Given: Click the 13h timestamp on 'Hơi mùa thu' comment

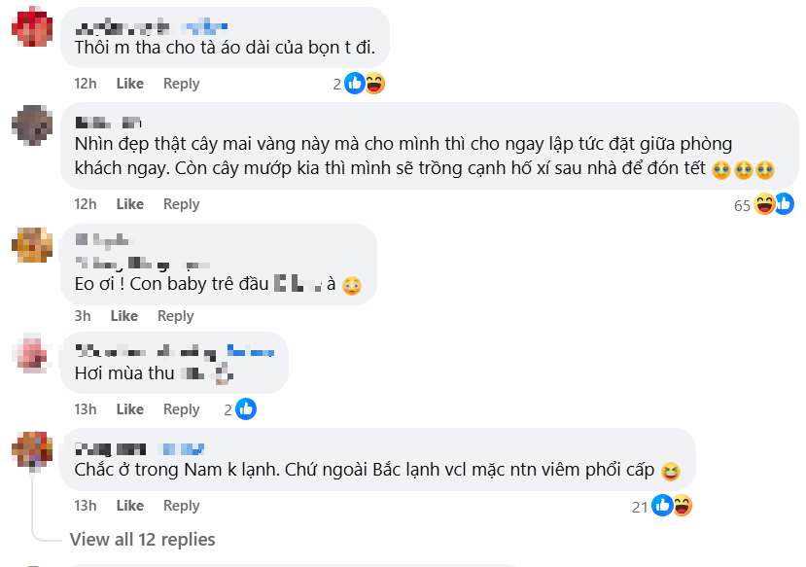Looking at the screenshot, I should [86, 409].
